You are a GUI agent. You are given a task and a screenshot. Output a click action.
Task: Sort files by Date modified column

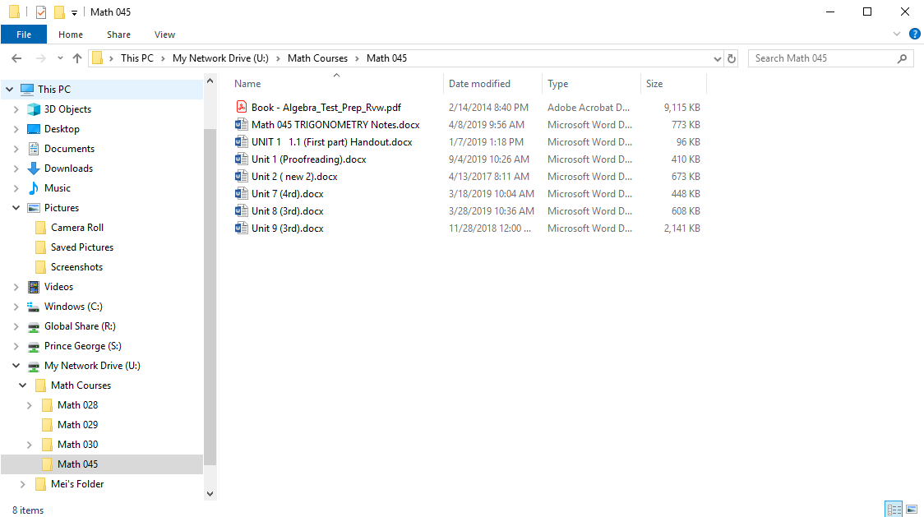(x=479, y=84)
